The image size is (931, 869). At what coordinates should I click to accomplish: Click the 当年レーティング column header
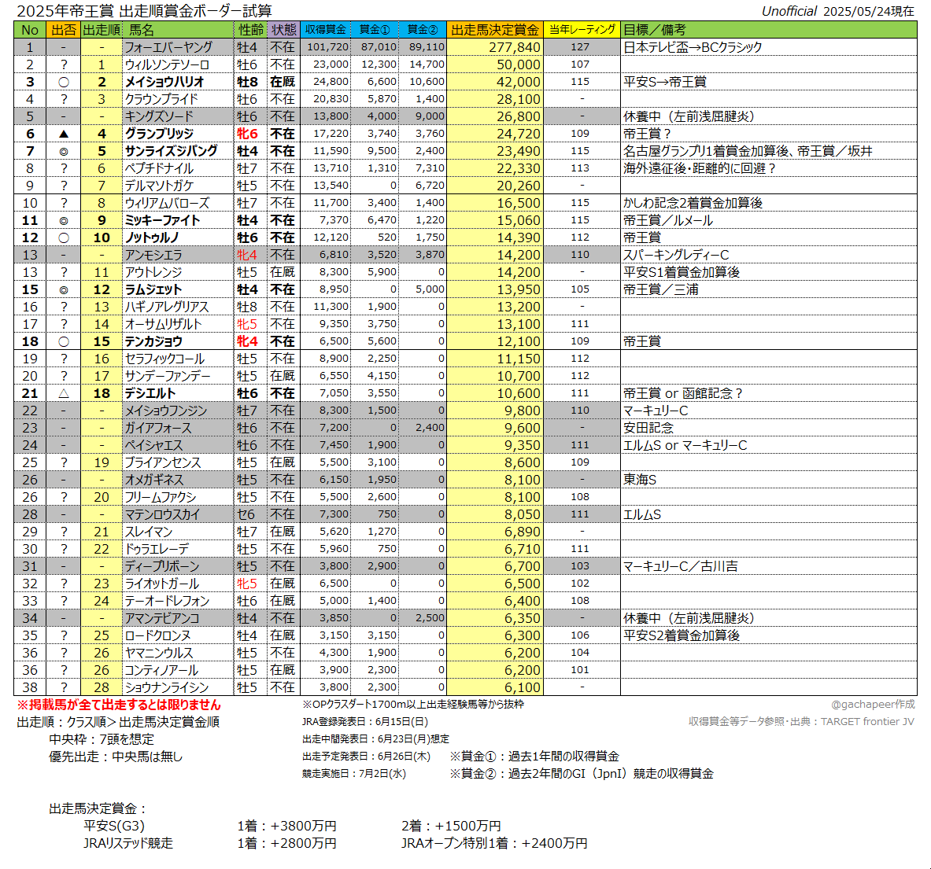coord(582,30)
